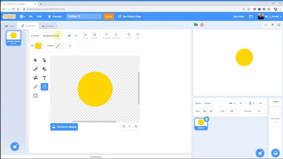Expand the Backpack panel
This screenshot has height=159, width=283.
96,157
